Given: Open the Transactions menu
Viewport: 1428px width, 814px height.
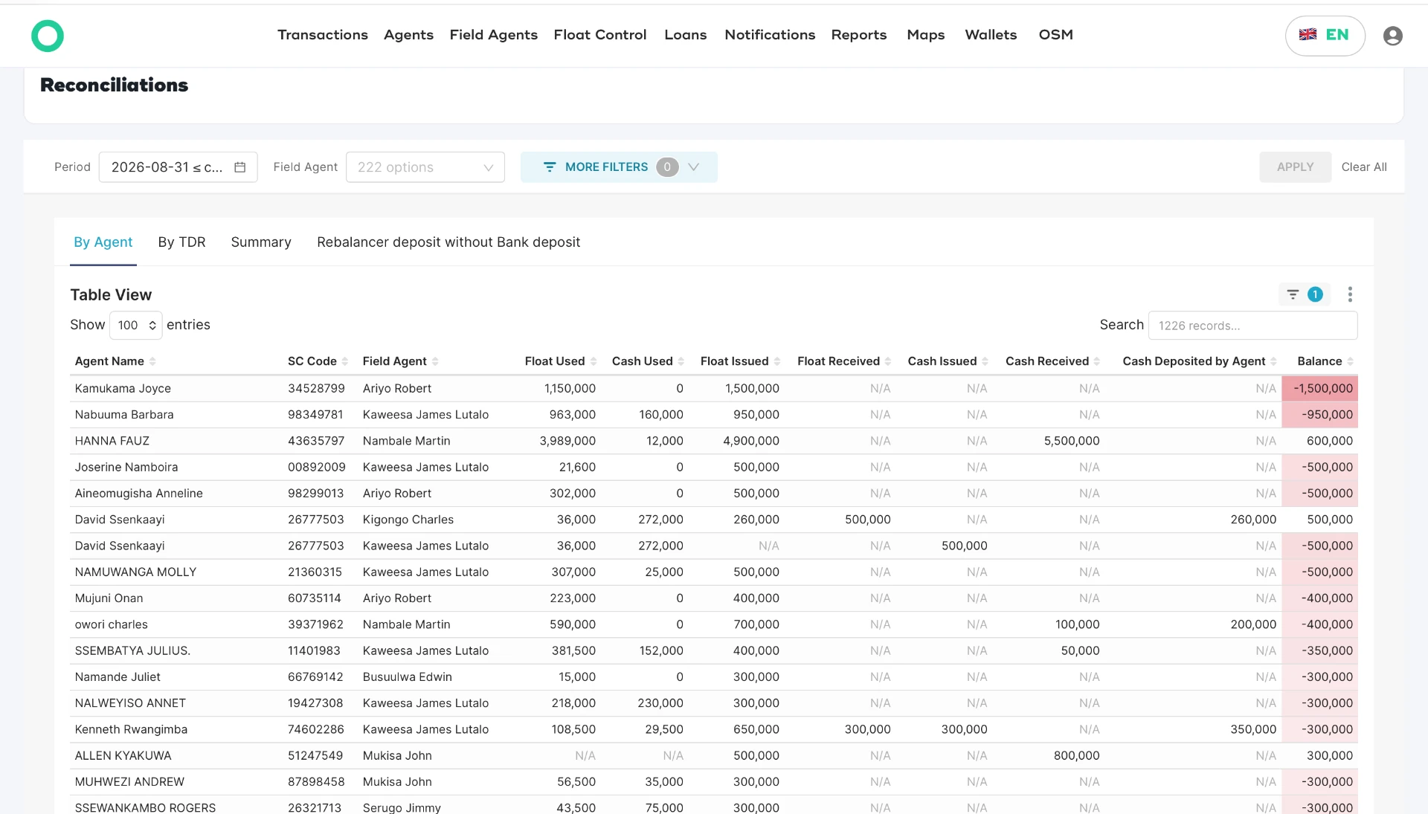Looking at the screenshot, I should [x=323, y=35].
